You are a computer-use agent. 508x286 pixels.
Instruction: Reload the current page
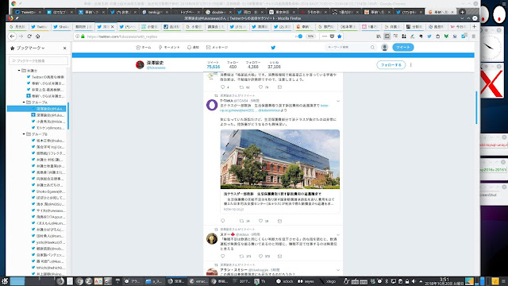tap(29, 37)
